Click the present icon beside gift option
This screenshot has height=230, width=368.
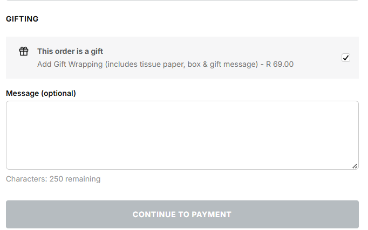(x=24, y=52)
